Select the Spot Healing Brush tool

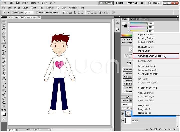click(x=4, y=46)
